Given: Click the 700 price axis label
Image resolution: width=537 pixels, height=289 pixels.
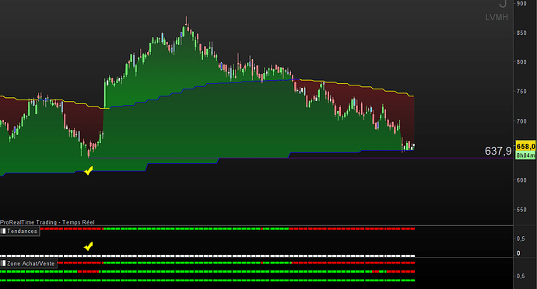Looking at the screenshot, I should [521, 121].
